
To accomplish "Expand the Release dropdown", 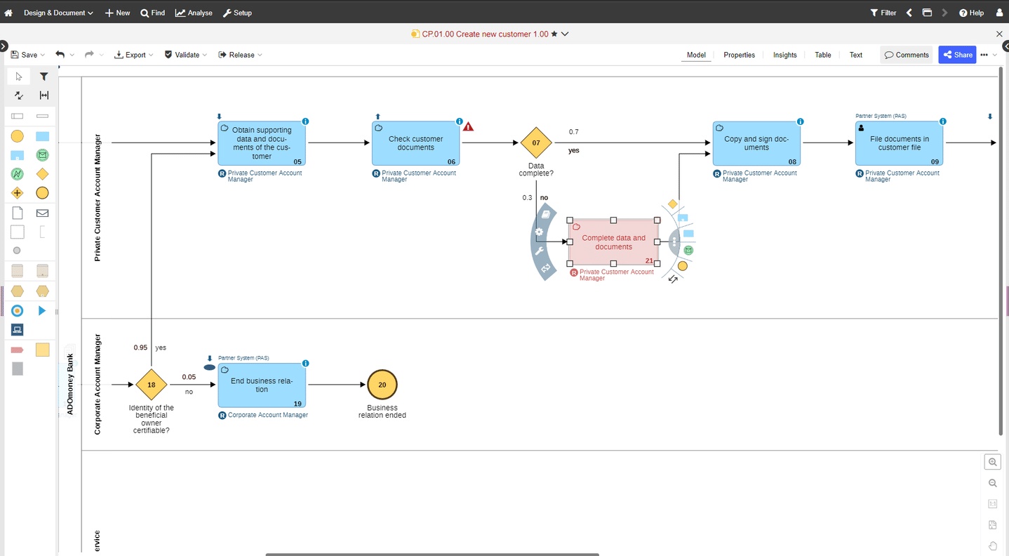I will (241, 55).
